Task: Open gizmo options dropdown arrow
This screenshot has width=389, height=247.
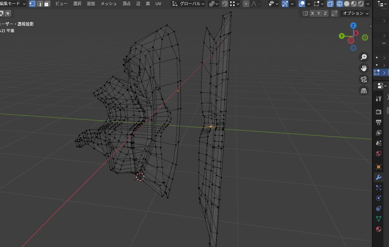Action: pos(292,4)
